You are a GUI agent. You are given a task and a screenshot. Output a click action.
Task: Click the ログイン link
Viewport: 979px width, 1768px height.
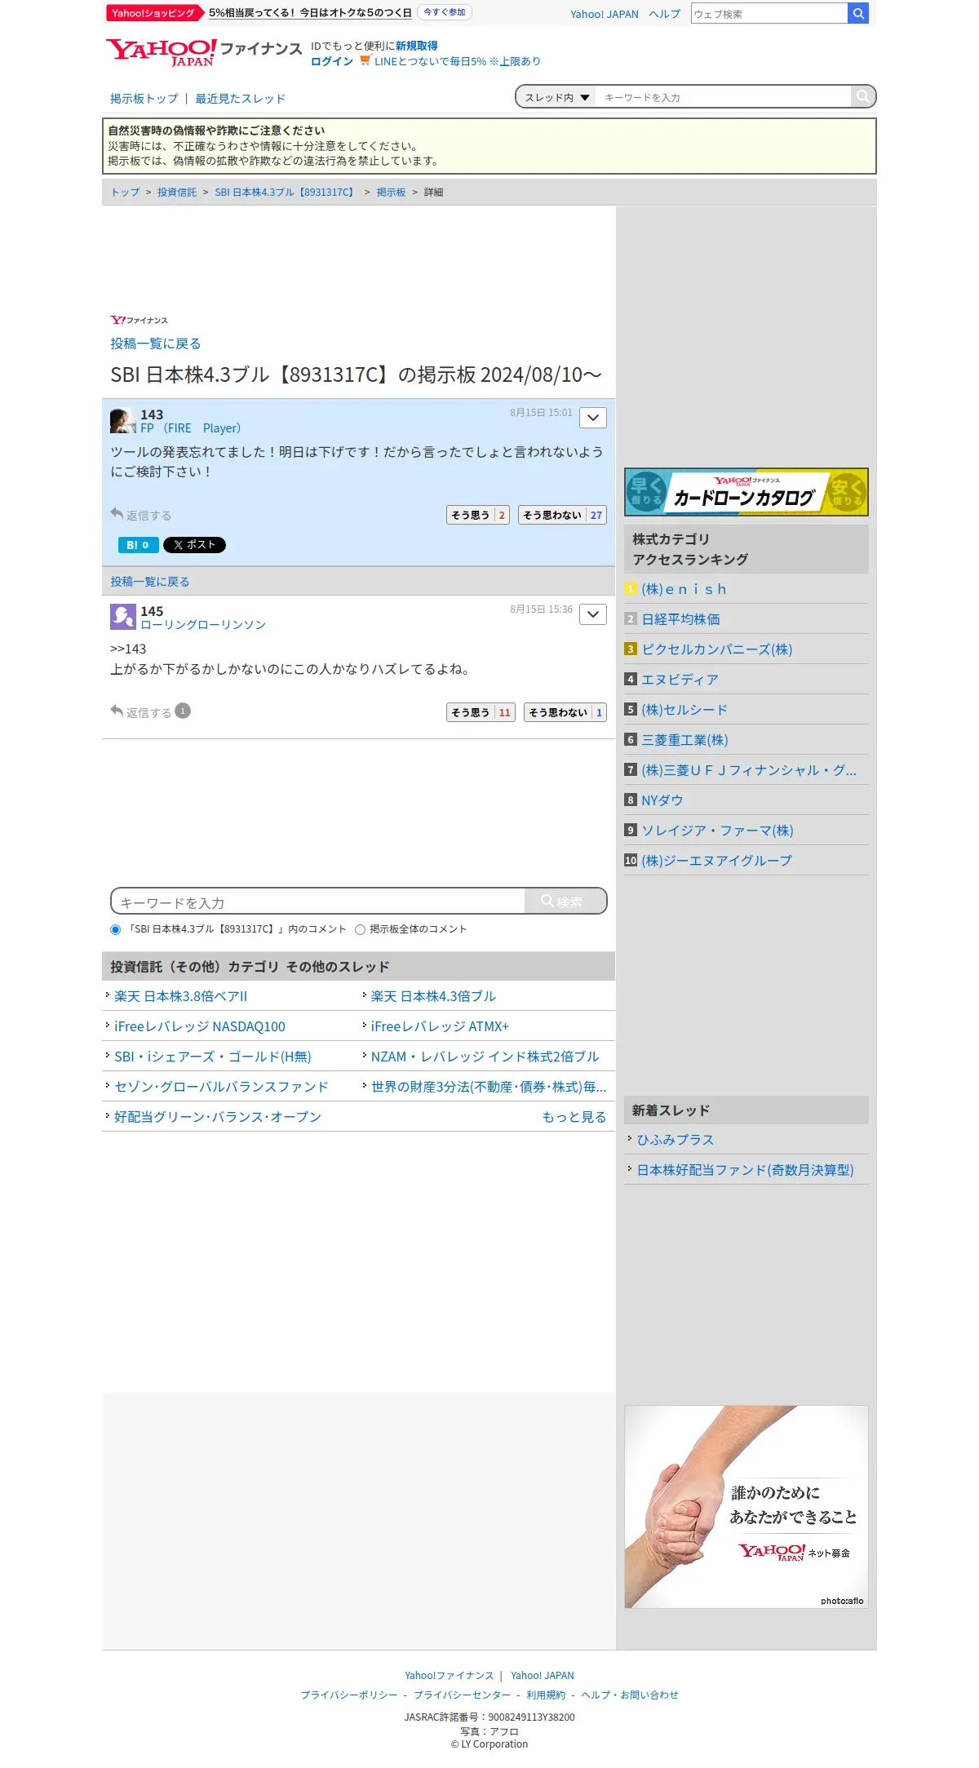[x=331, y=61]
